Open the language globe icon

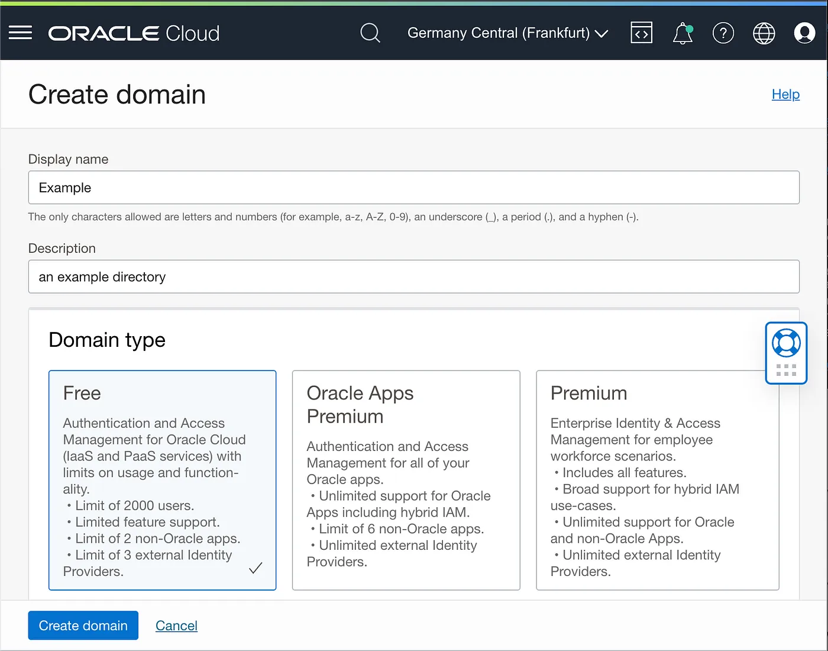[x=764, y=33]
